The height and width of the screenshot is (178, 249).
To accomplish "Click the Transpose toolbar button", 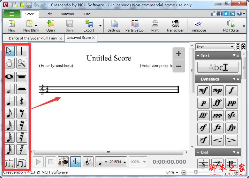I will point(198,26).
